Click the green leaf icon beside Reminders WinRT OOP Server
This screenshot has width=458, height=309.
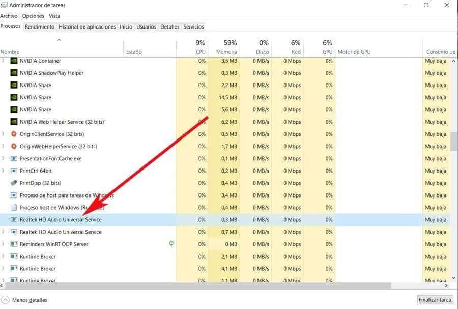(x=171, y=244)
